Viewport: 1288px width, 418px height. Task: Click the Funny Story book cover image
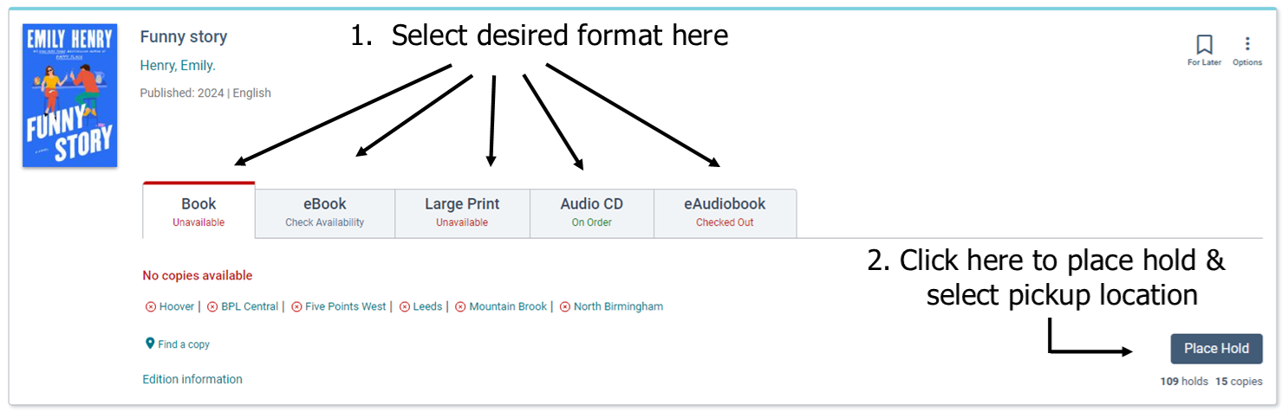coord(69,95)
